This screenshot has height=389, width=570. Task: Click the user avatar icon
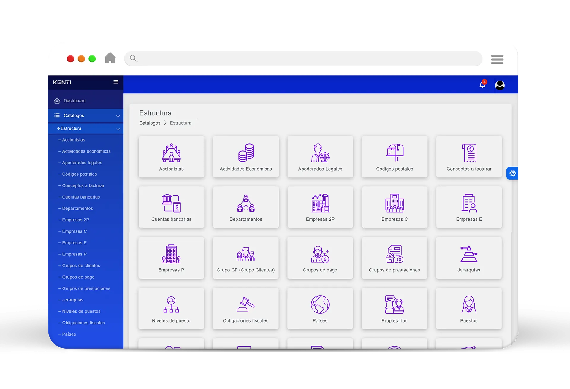(500, 85)
